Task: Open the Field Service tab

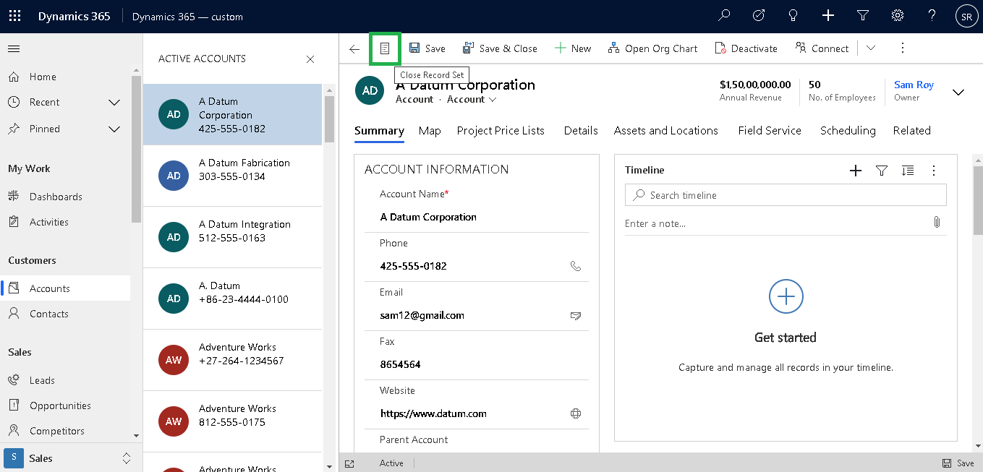Action: click(x=770, y=131)
